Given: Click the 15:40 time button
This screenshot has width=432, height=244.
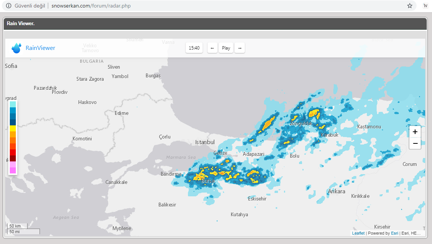Looking at the screenshot, I should (194, 48).
